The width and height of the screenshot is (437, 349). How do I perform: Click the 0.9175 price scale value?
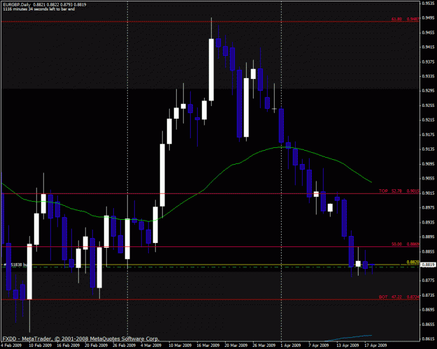pos(429,135)
